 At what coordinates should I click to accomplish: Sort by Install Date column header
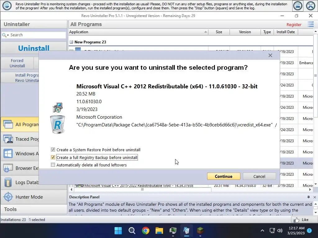click(286, 32)
